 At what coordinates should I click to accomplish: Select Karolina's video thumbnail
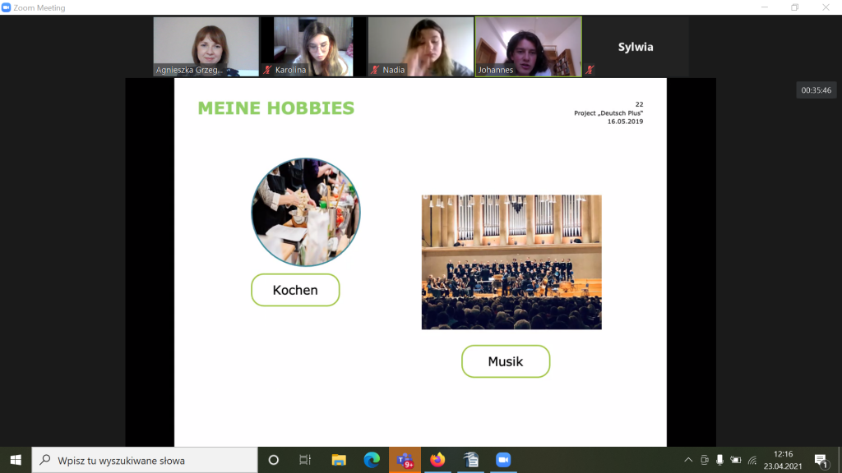click(x=313, y=47)
